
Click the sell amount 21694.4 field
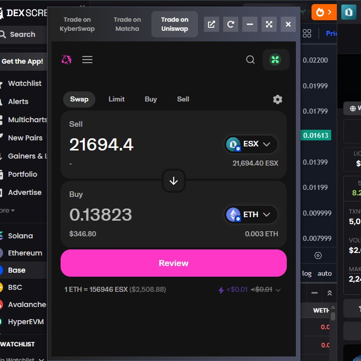[x=101, y=144]
